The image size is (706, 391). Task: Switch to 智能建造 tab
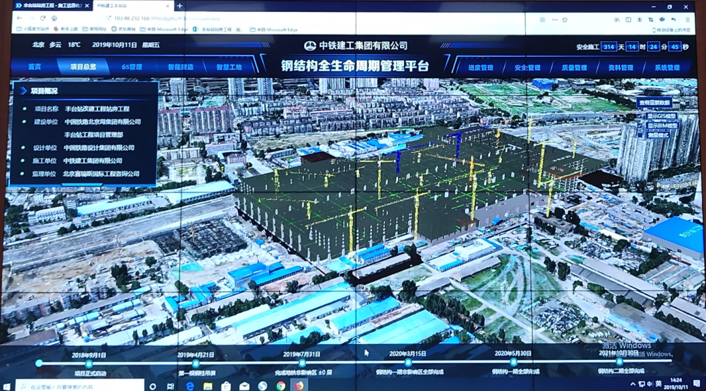[180, 67]
